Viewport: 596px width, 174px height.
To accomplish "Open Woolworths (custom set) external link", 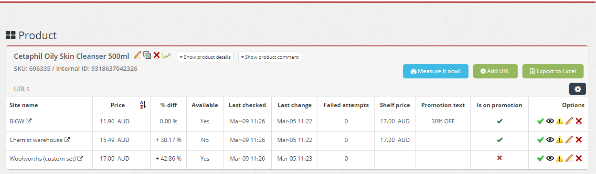I will 81,158.
